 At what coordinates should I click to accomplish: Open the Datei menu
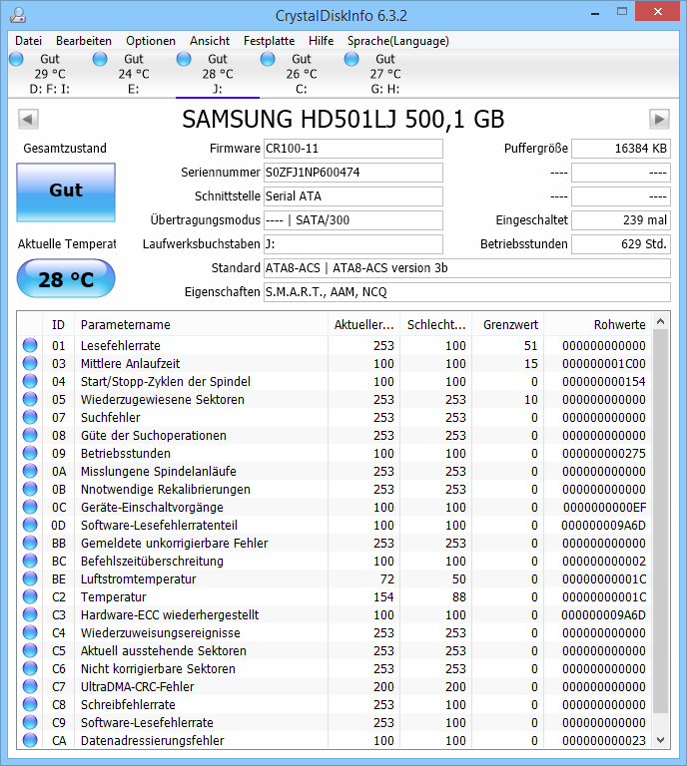click(x=28, y=41)
